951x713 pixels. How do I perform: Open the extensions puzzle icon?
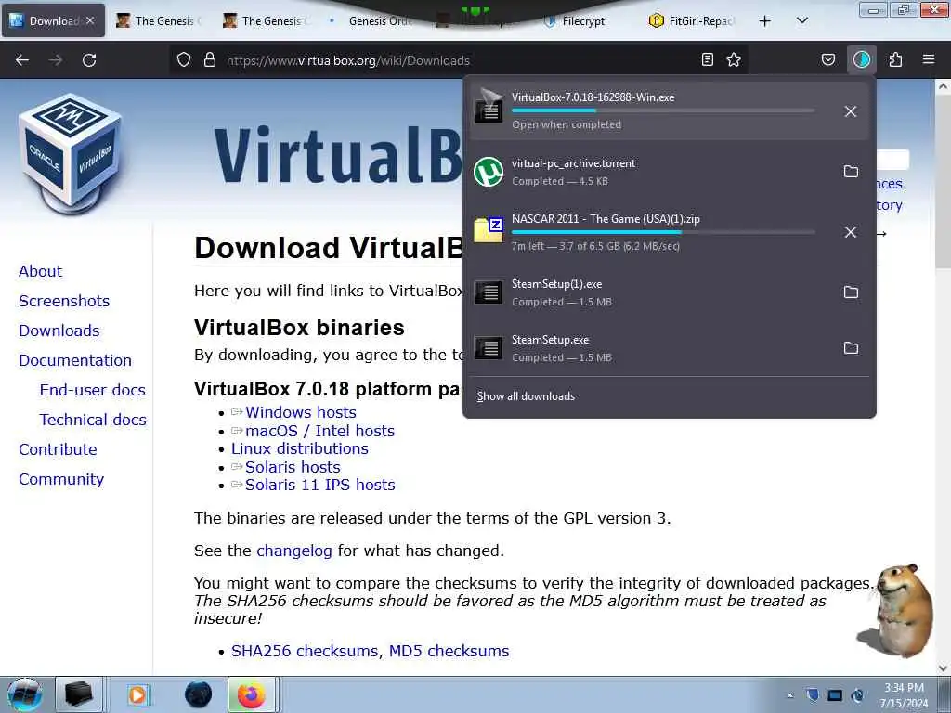(x=895, y=59)
